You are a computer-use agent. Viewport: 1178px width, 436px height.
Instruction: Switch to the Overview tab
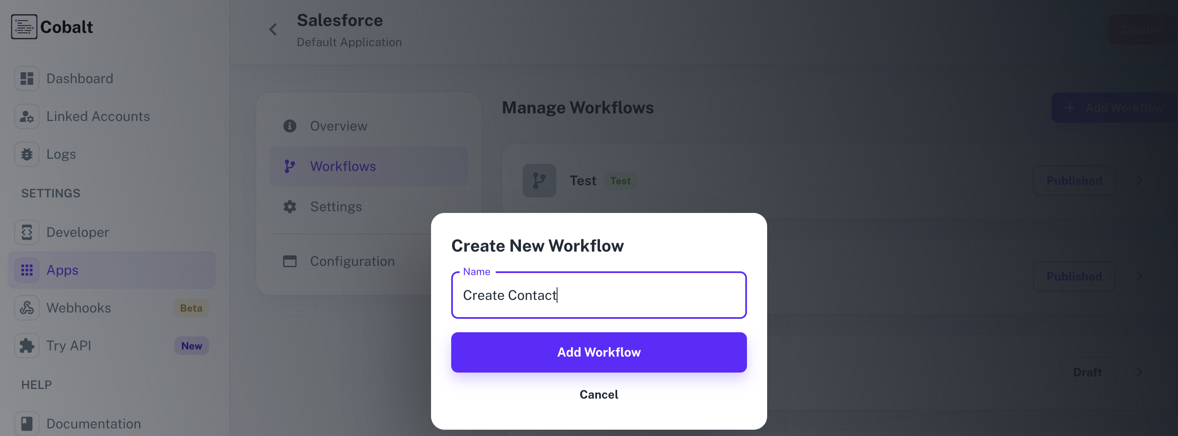[x=338, y=126]
